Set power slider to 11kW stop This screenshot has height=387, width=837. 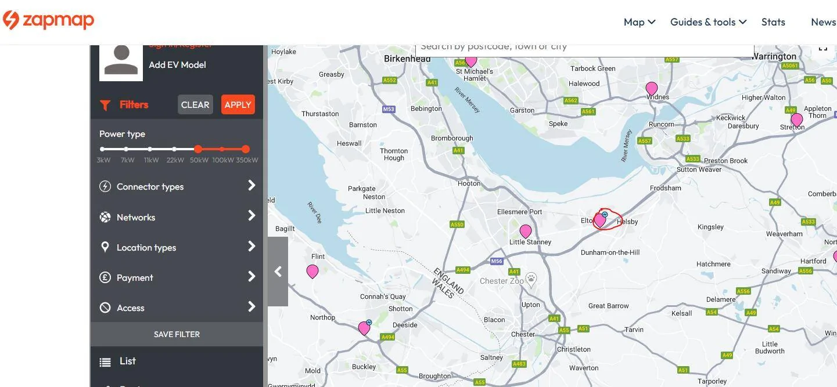tap(150, 149)
